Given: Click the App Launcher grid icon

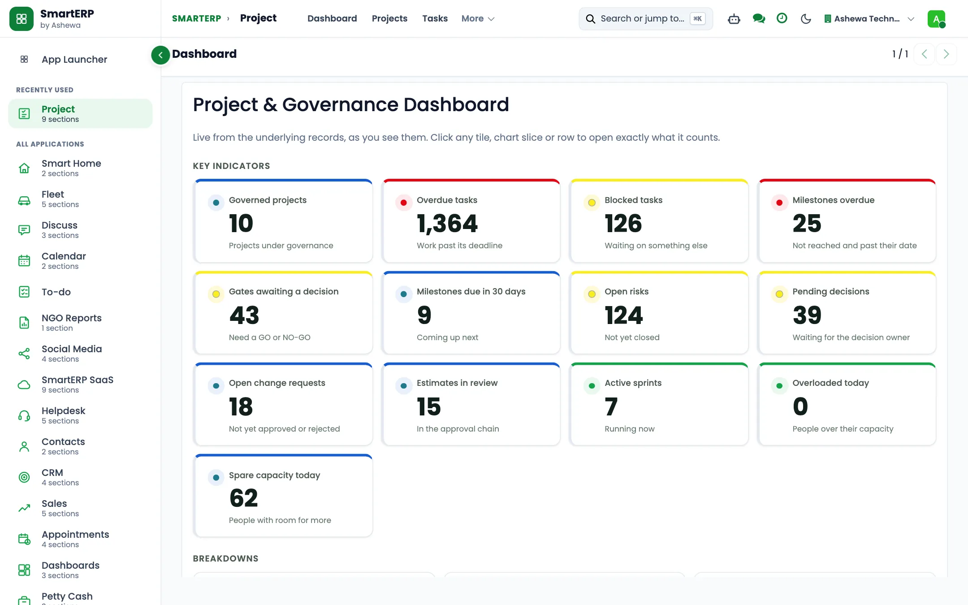Looking at the screenshot, I should 24,59.
